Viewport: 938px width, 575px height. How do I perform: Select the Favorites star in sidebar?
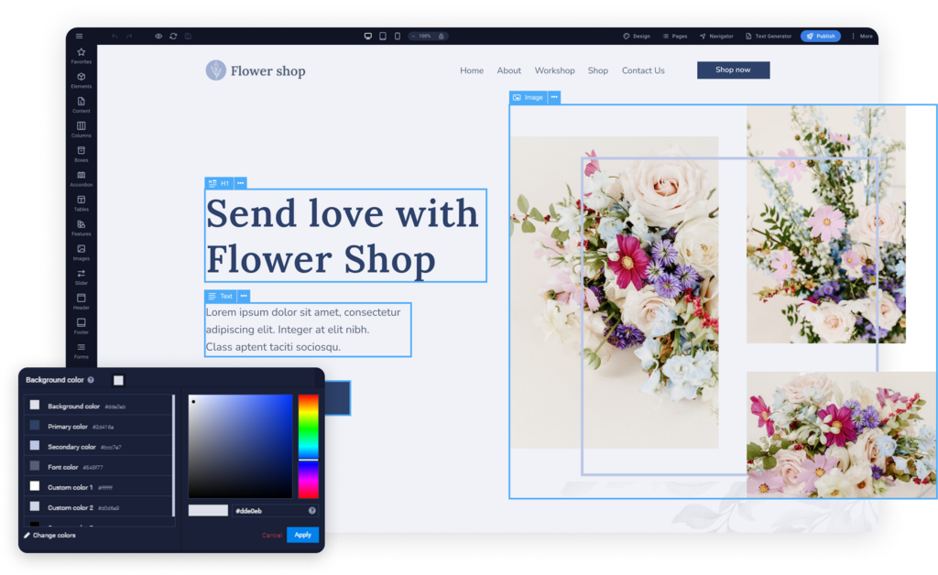tap(81, 55)
